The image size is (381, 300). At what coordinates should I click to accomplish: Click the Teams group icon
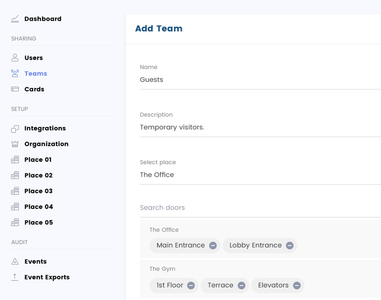(15, 74)
